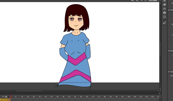This screenshot has width=173, height=101.
Task: Open the Transform panel icon
Action: 164,17
